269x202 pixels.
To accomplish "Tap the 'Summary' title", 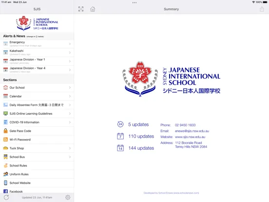I will tap(171, 9).
